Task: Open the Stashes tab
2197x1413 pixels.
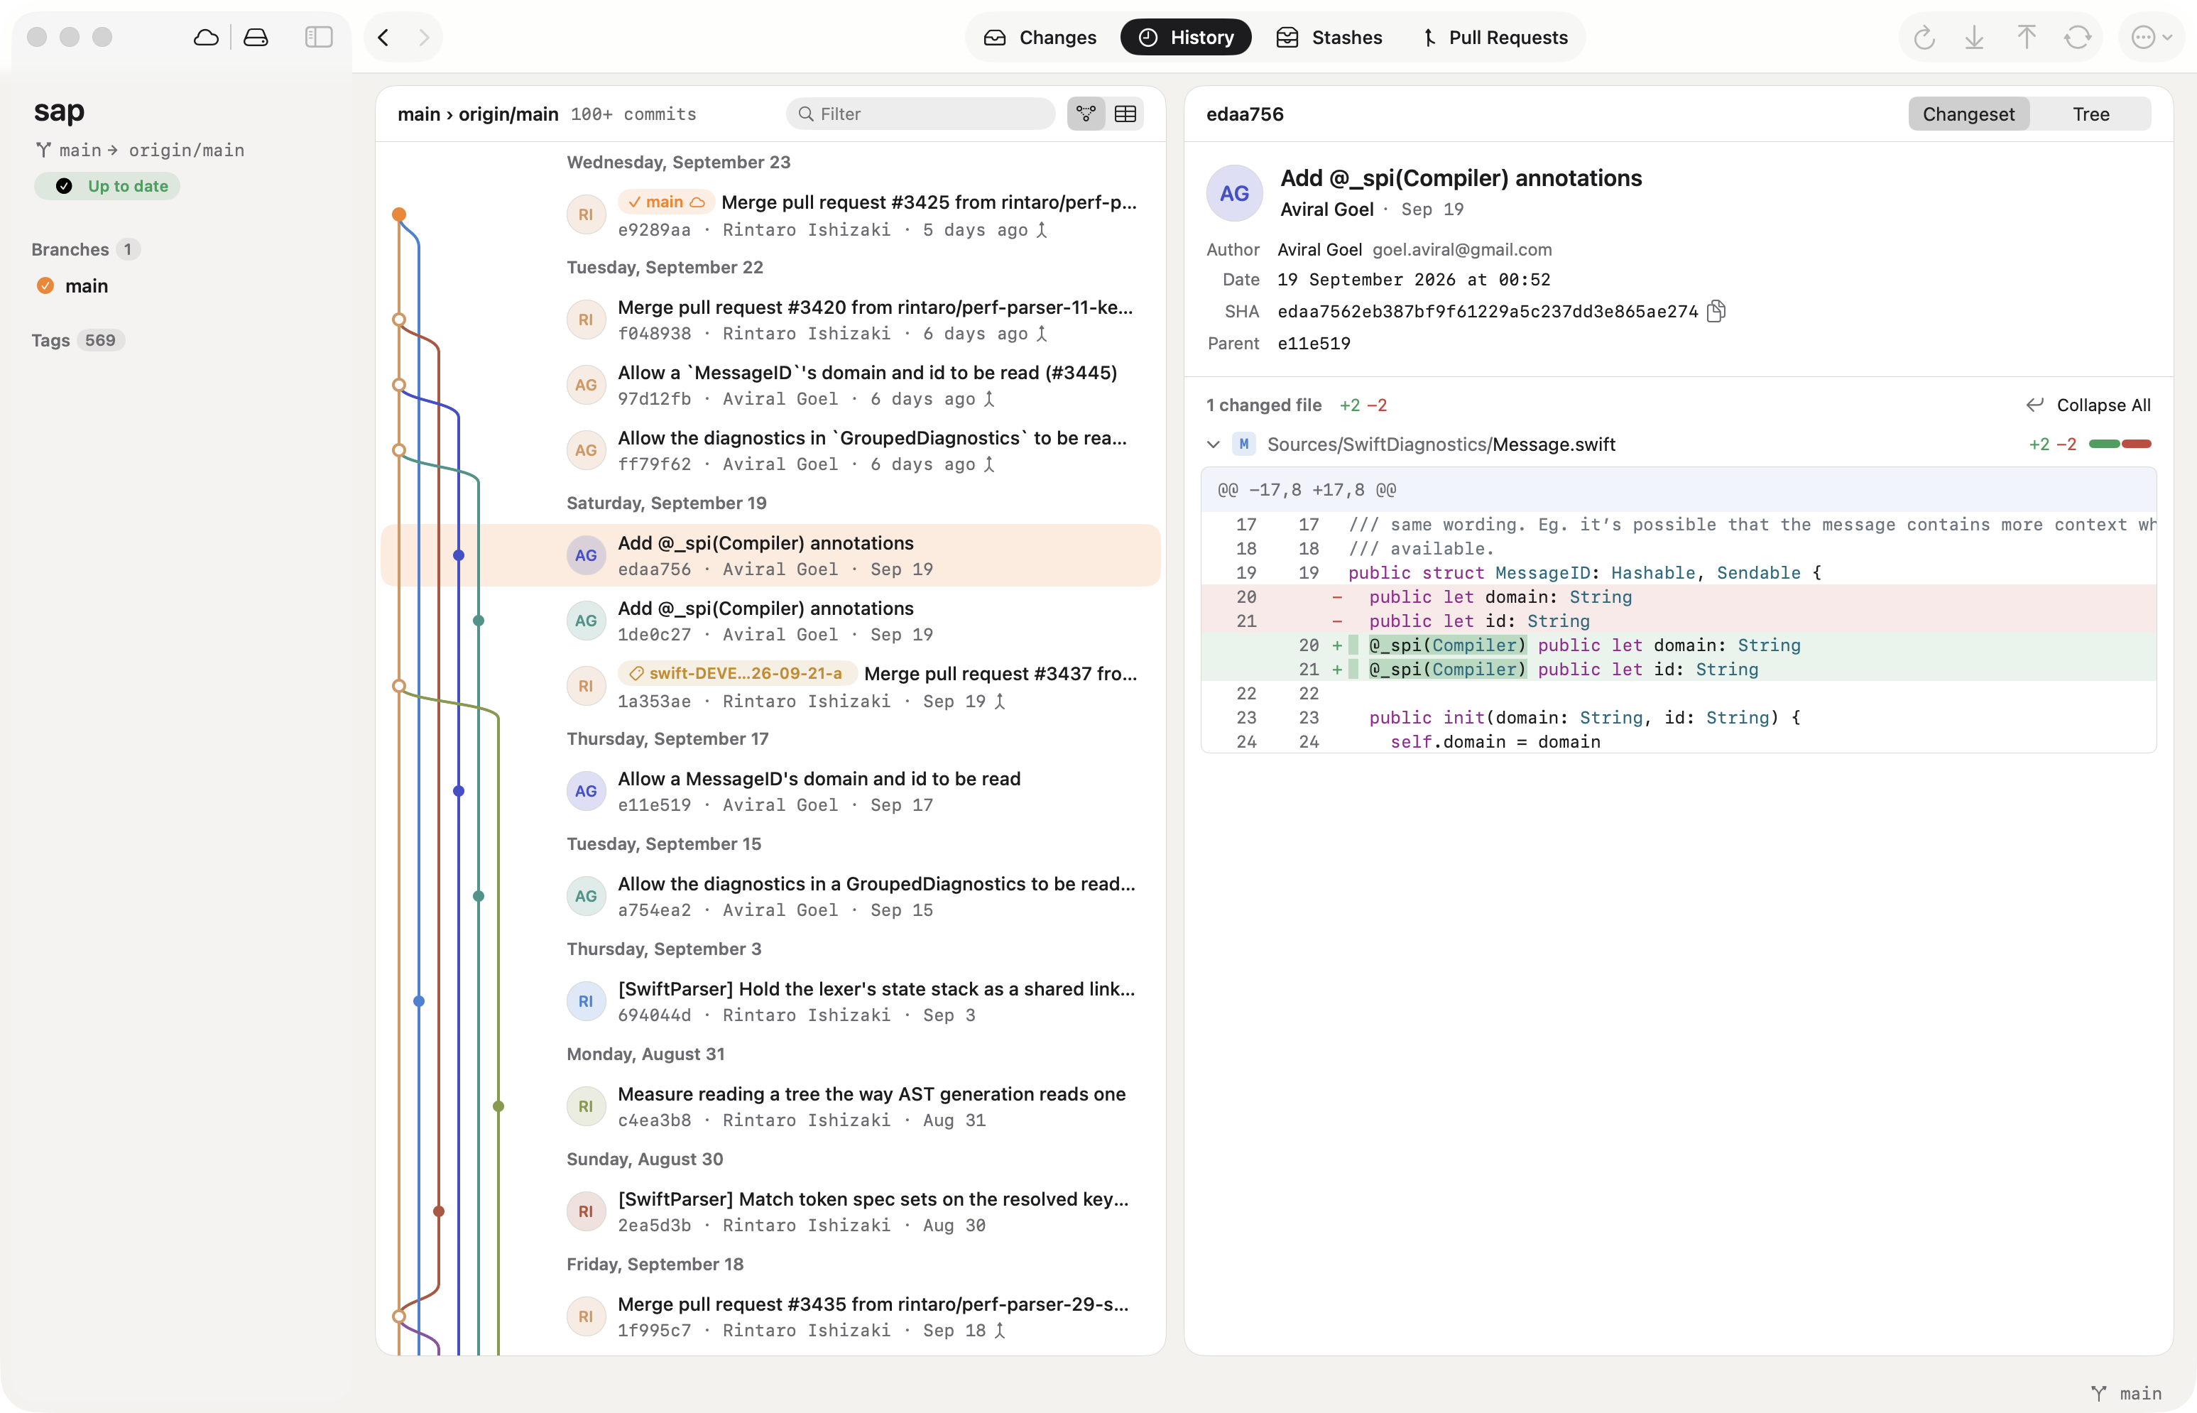Action: (x=1329, y=37)
